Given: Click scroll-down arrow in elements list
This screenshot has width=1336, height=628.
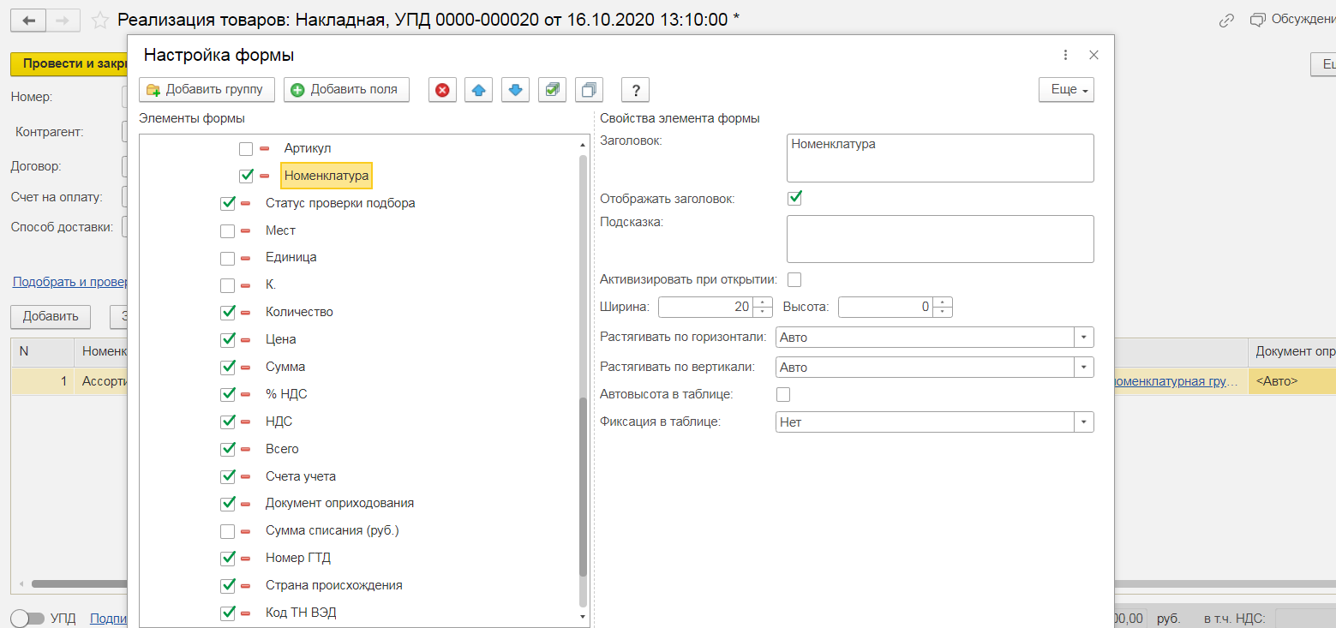Looking at the screenshot, I should [584, 616].
